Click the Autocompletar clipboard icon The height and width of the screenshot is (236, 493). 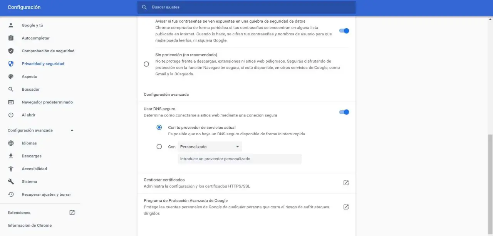click(11, 38)
